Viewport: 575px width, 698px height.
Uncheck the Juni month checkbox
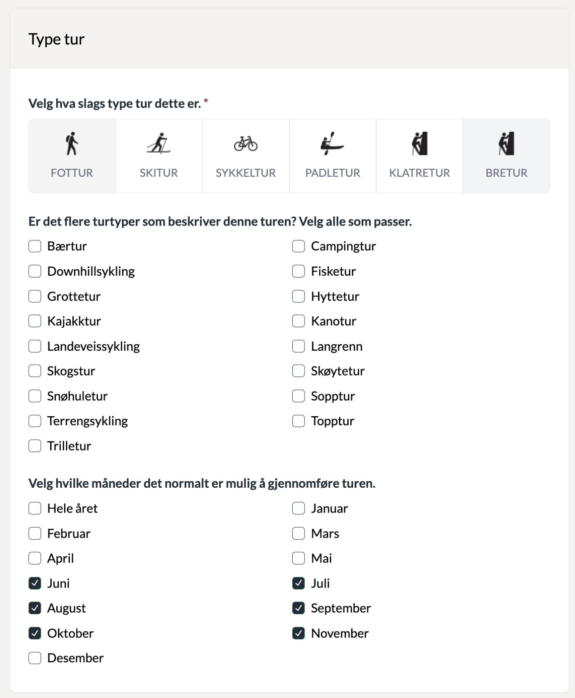pos(35,583)
